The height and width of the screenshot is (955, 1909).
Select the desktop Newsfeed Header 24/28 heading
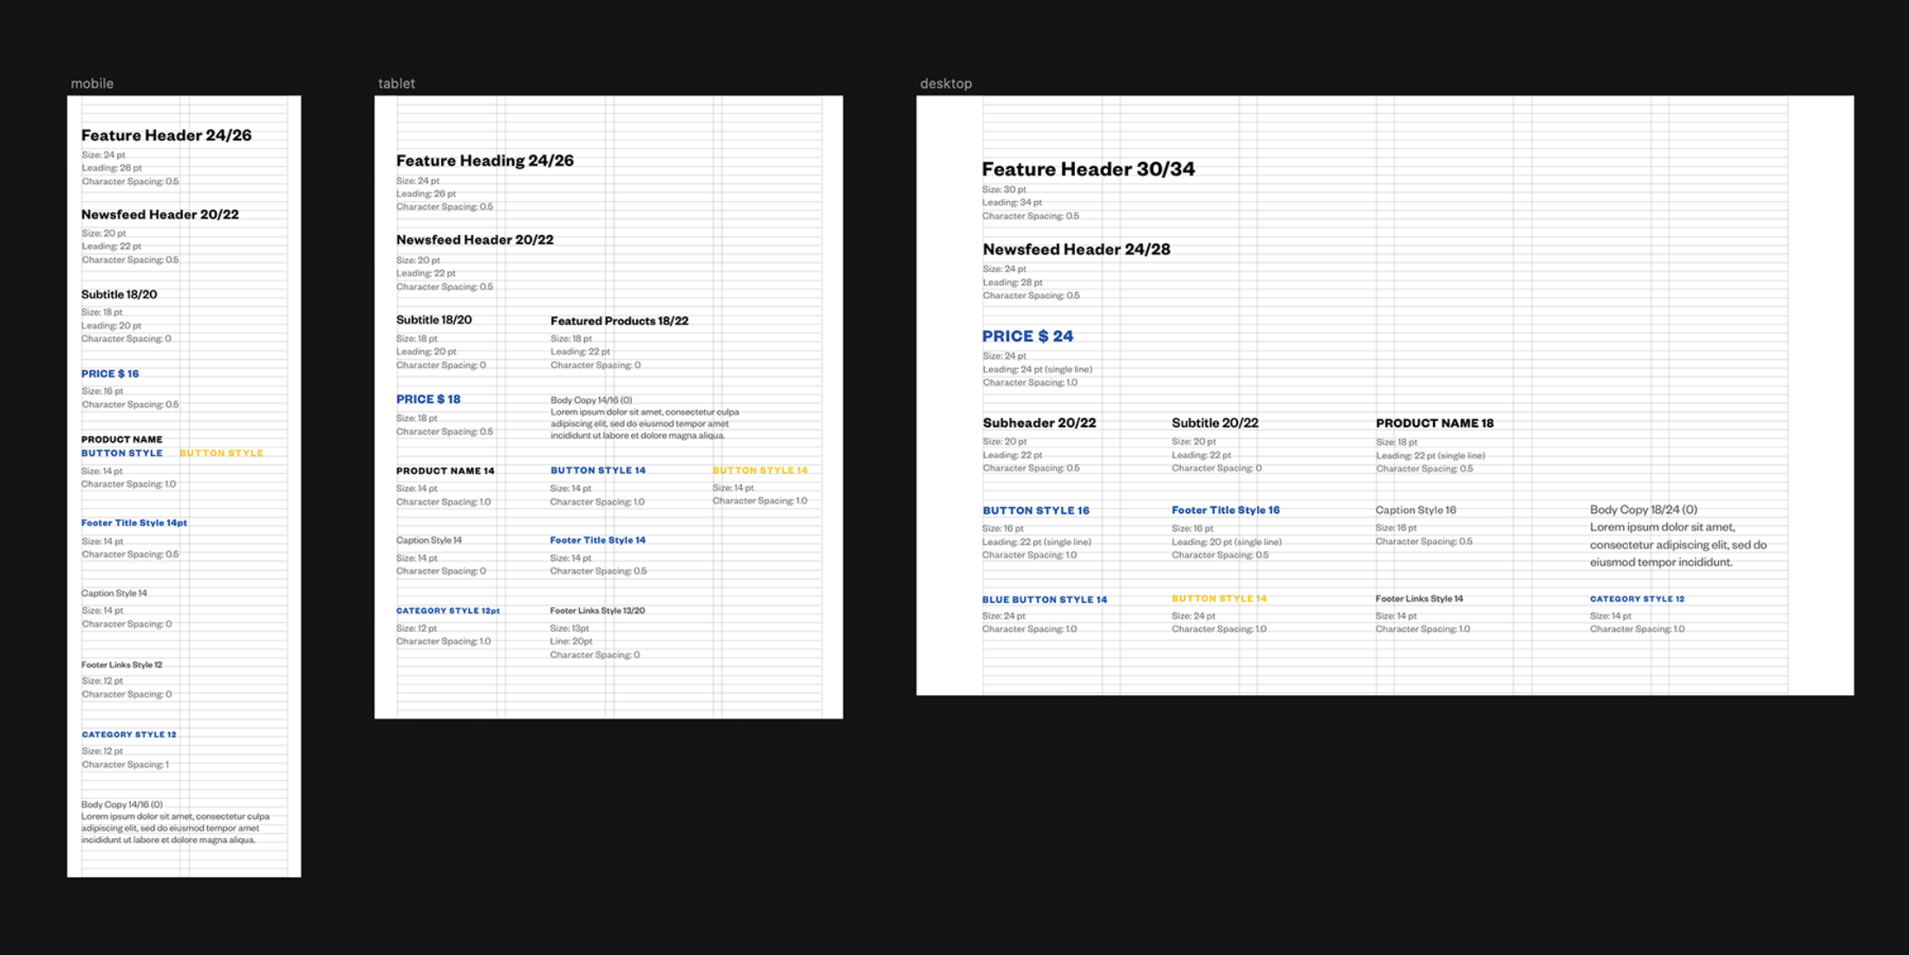[1076, 250]
